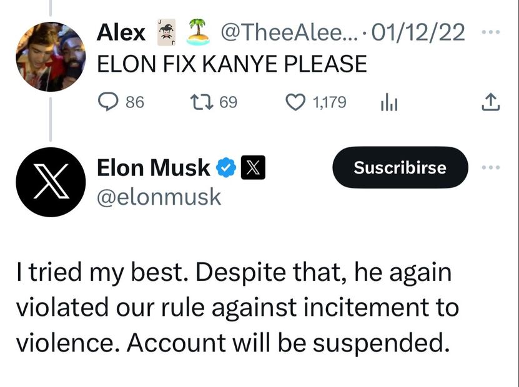Viewport: 519px width, 387px height.
Task: Click the Suscribirse button
Action: coord(400,167)
